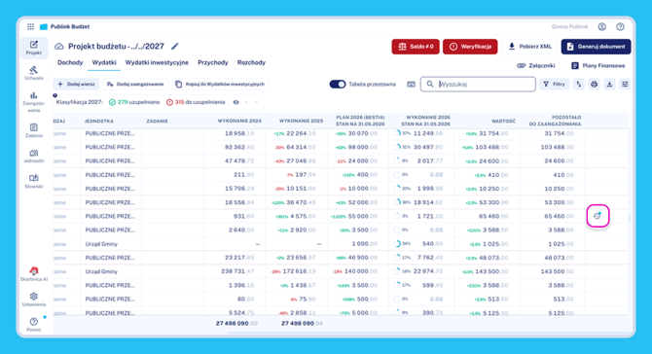Click row action icon in 65 460 row
This screenshot has width=652, height=354.
(x=598, y=216)
